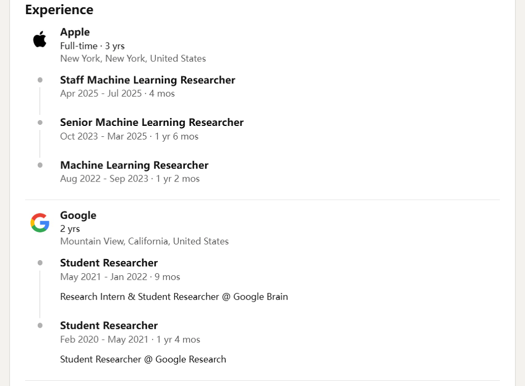Open the Google company name link

point(78,215)
